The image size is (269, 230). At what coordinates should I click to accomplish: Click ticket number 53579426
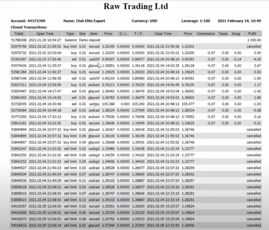pyautogui.click(x=19, y=66)
